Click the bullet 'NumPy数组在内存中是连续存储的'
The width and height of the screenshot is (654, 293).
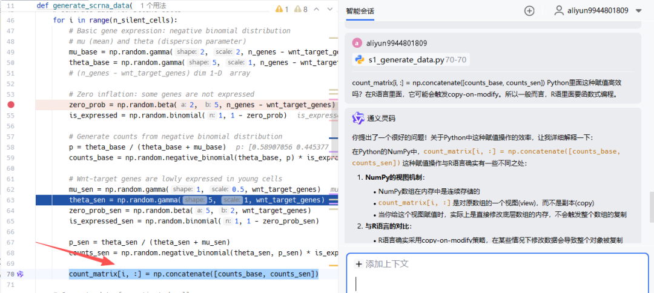click(x=429, y=192)
